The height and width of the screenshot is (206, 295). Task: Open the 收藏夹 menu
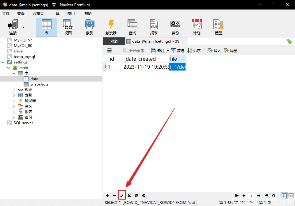point(38,14)
